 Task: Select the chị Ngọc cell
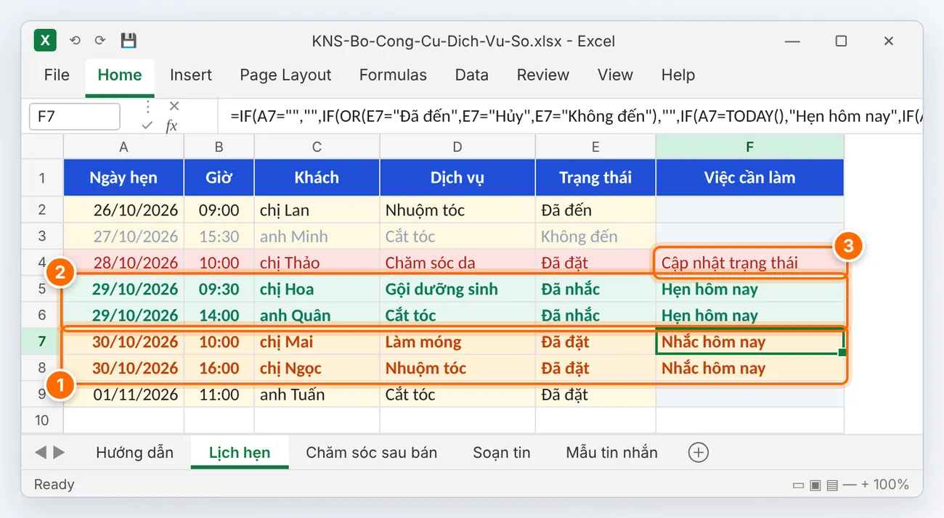pos(317,368)
